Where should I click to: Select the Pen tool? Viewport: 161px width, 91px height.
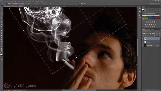[x=2, y=40]
